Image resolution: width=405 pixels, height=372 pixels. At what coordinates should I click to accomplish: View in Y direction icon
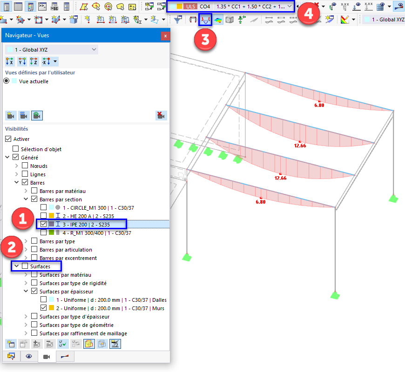coord(22,61)
